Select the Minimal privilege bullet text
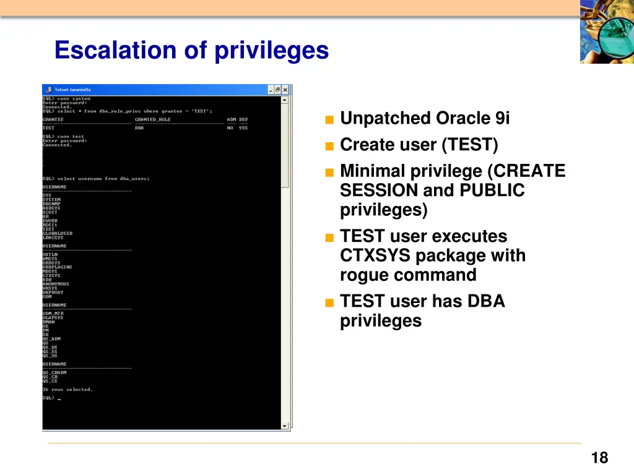 (x=453, y=190)
